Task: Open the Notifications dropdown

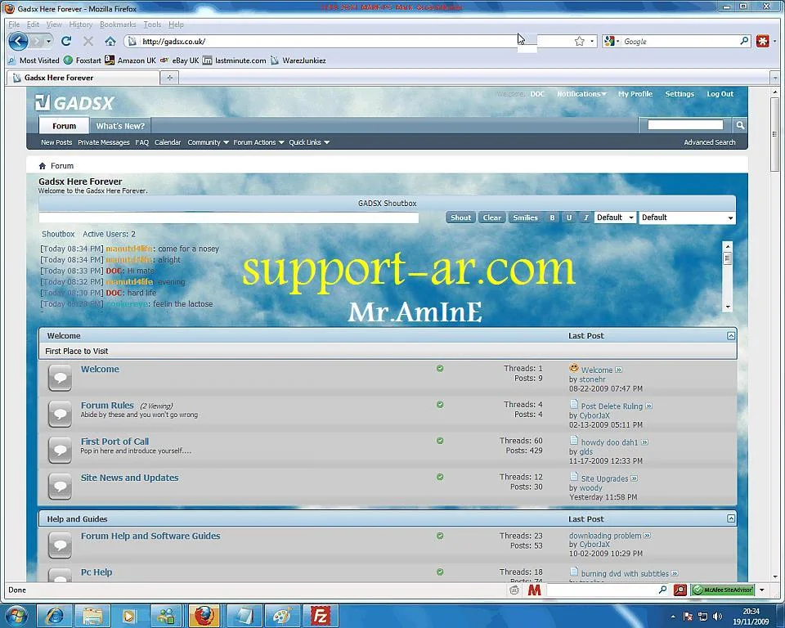Action: (581, 94)
